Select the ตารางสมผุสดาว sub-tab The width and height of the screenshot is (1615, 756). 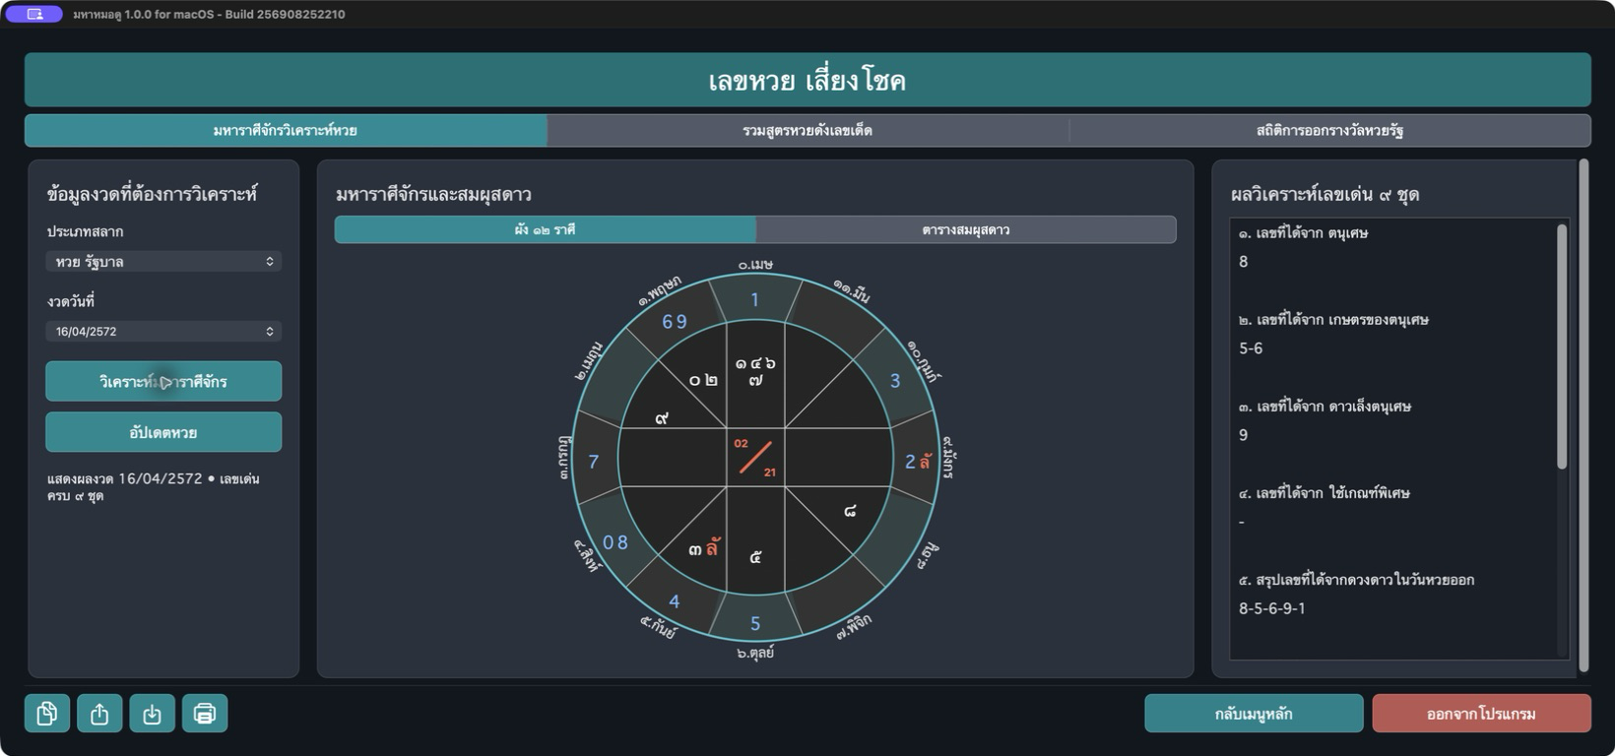[x=966, y=229]
